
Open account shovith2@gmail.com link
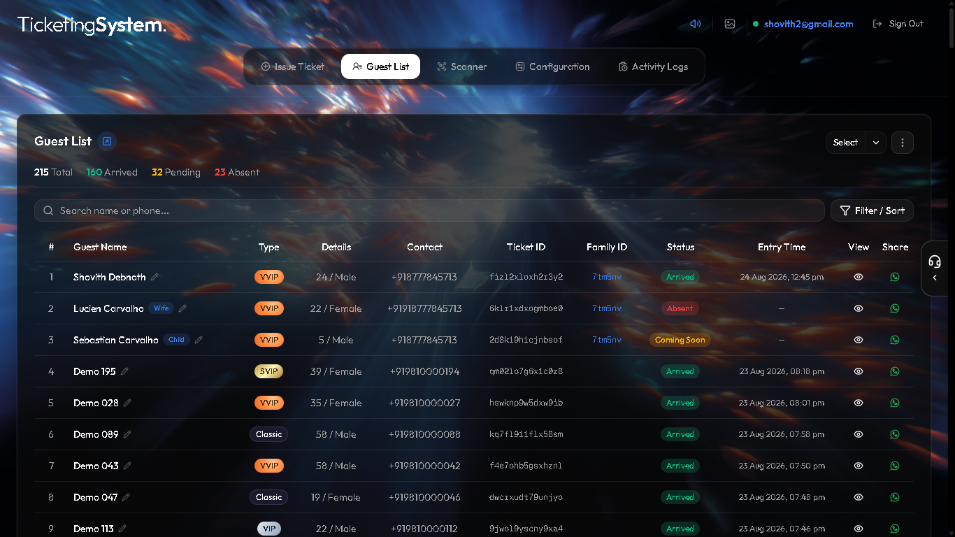pos(808,24)
